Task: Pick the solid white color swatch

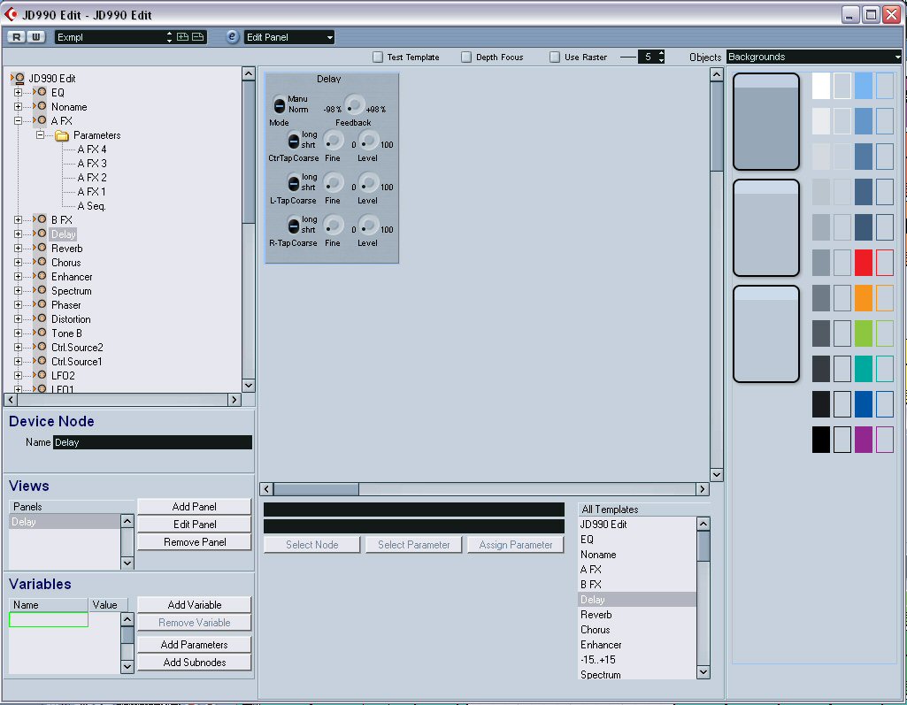Action: [821, 86]
